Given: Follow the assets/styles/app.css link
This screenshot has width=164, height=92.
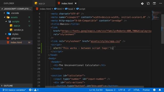Looking at the screenshot, I should (x=105, y=41).
